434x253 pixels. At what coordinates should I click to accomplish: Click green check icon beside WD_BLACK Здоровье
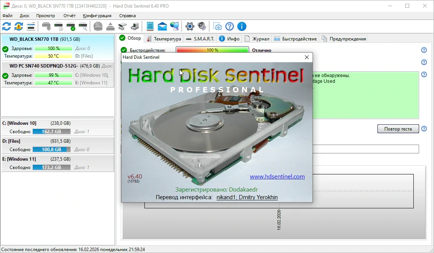pyautogui.click(x=5, y=49)
